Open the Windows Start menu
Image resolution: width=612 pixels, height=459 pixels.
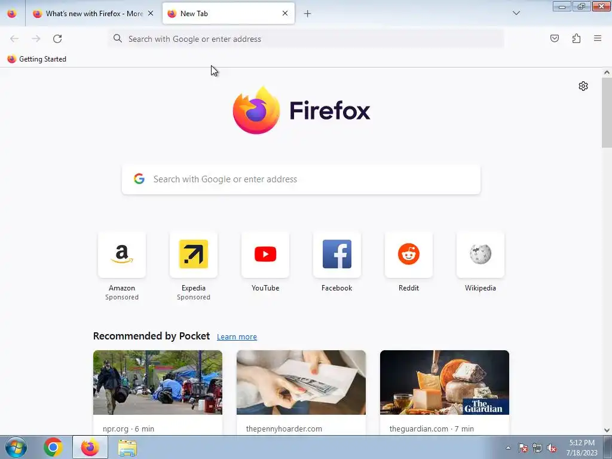tap(16, 447)
